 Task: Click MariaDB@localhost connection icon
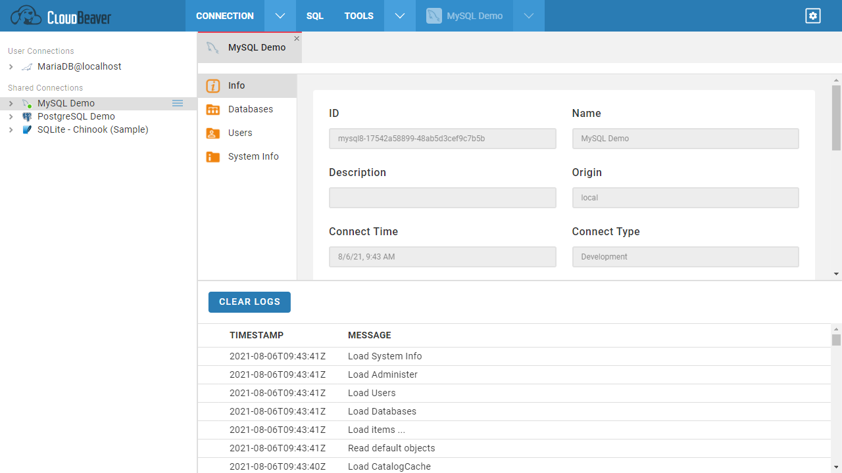tap(27, 66)
